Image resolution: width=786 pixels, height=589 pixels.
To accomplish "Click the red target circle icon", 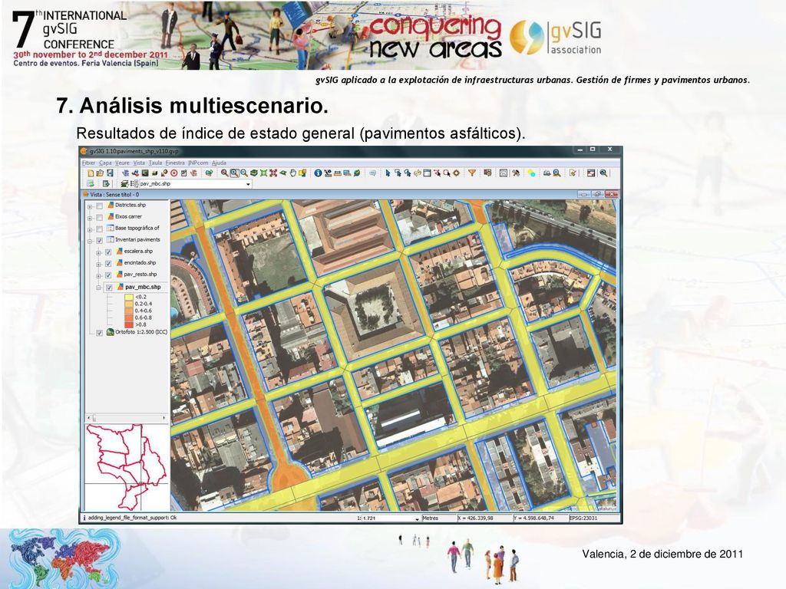I will click(x=174, y=173).
